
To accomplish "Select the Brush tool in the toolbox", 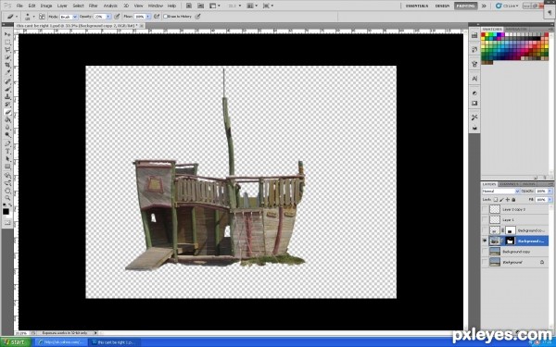I will pos(7,89).
